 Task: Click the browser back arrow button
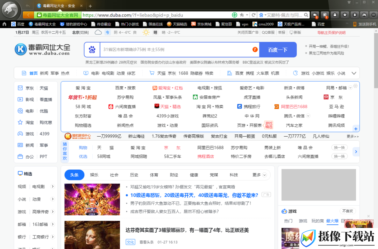tap(28, 15)
